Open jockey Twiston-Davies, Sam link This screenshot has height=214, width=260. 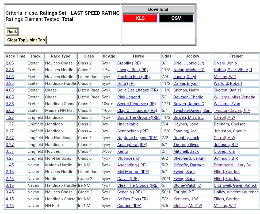click(192, 110)
